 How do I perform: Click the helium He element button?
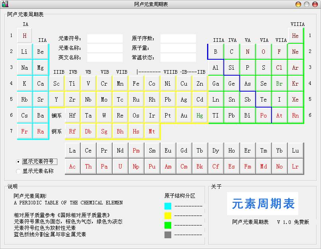(x=295, y=35)
